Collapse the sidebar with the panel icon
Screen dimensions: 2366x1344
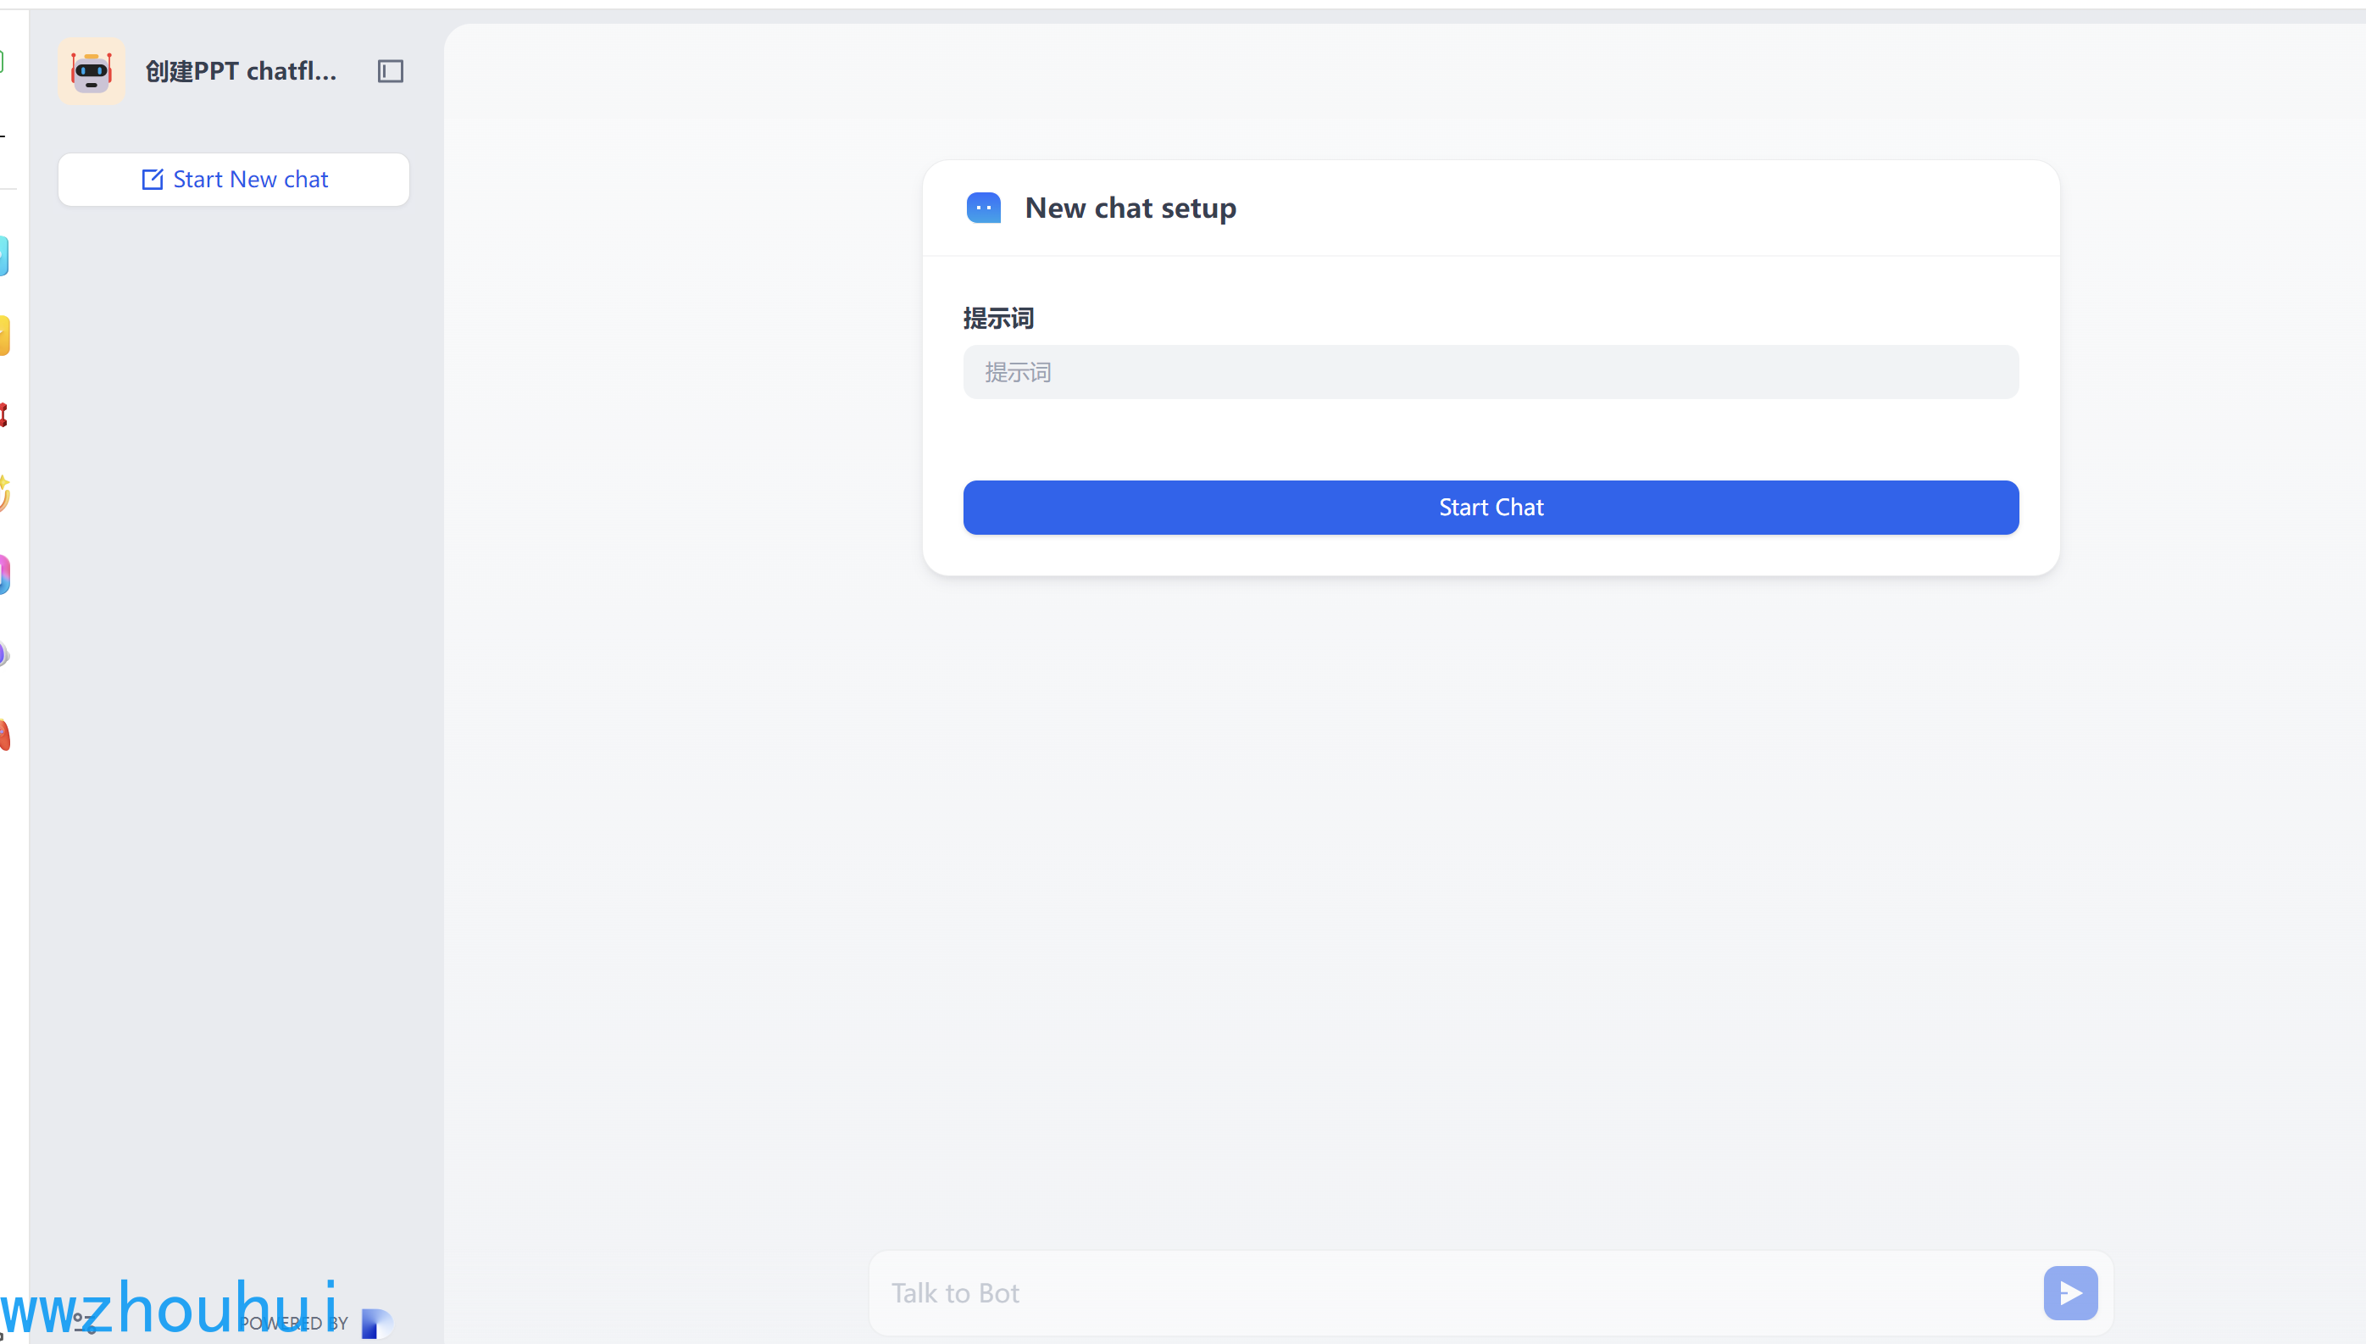coord(391,71)
